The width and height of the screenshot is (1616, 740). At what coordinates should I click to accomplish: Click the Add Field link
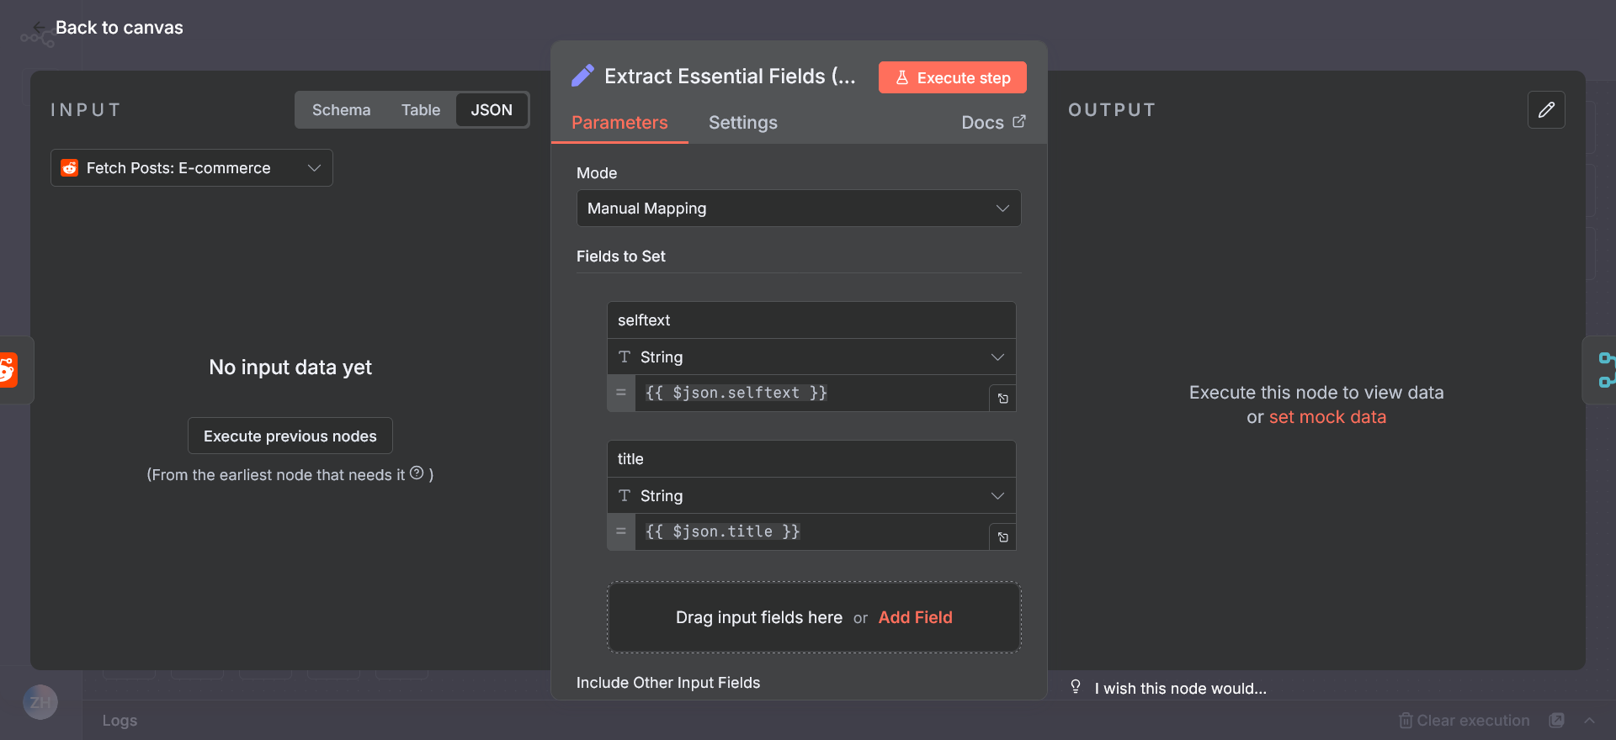click(915, 617)
